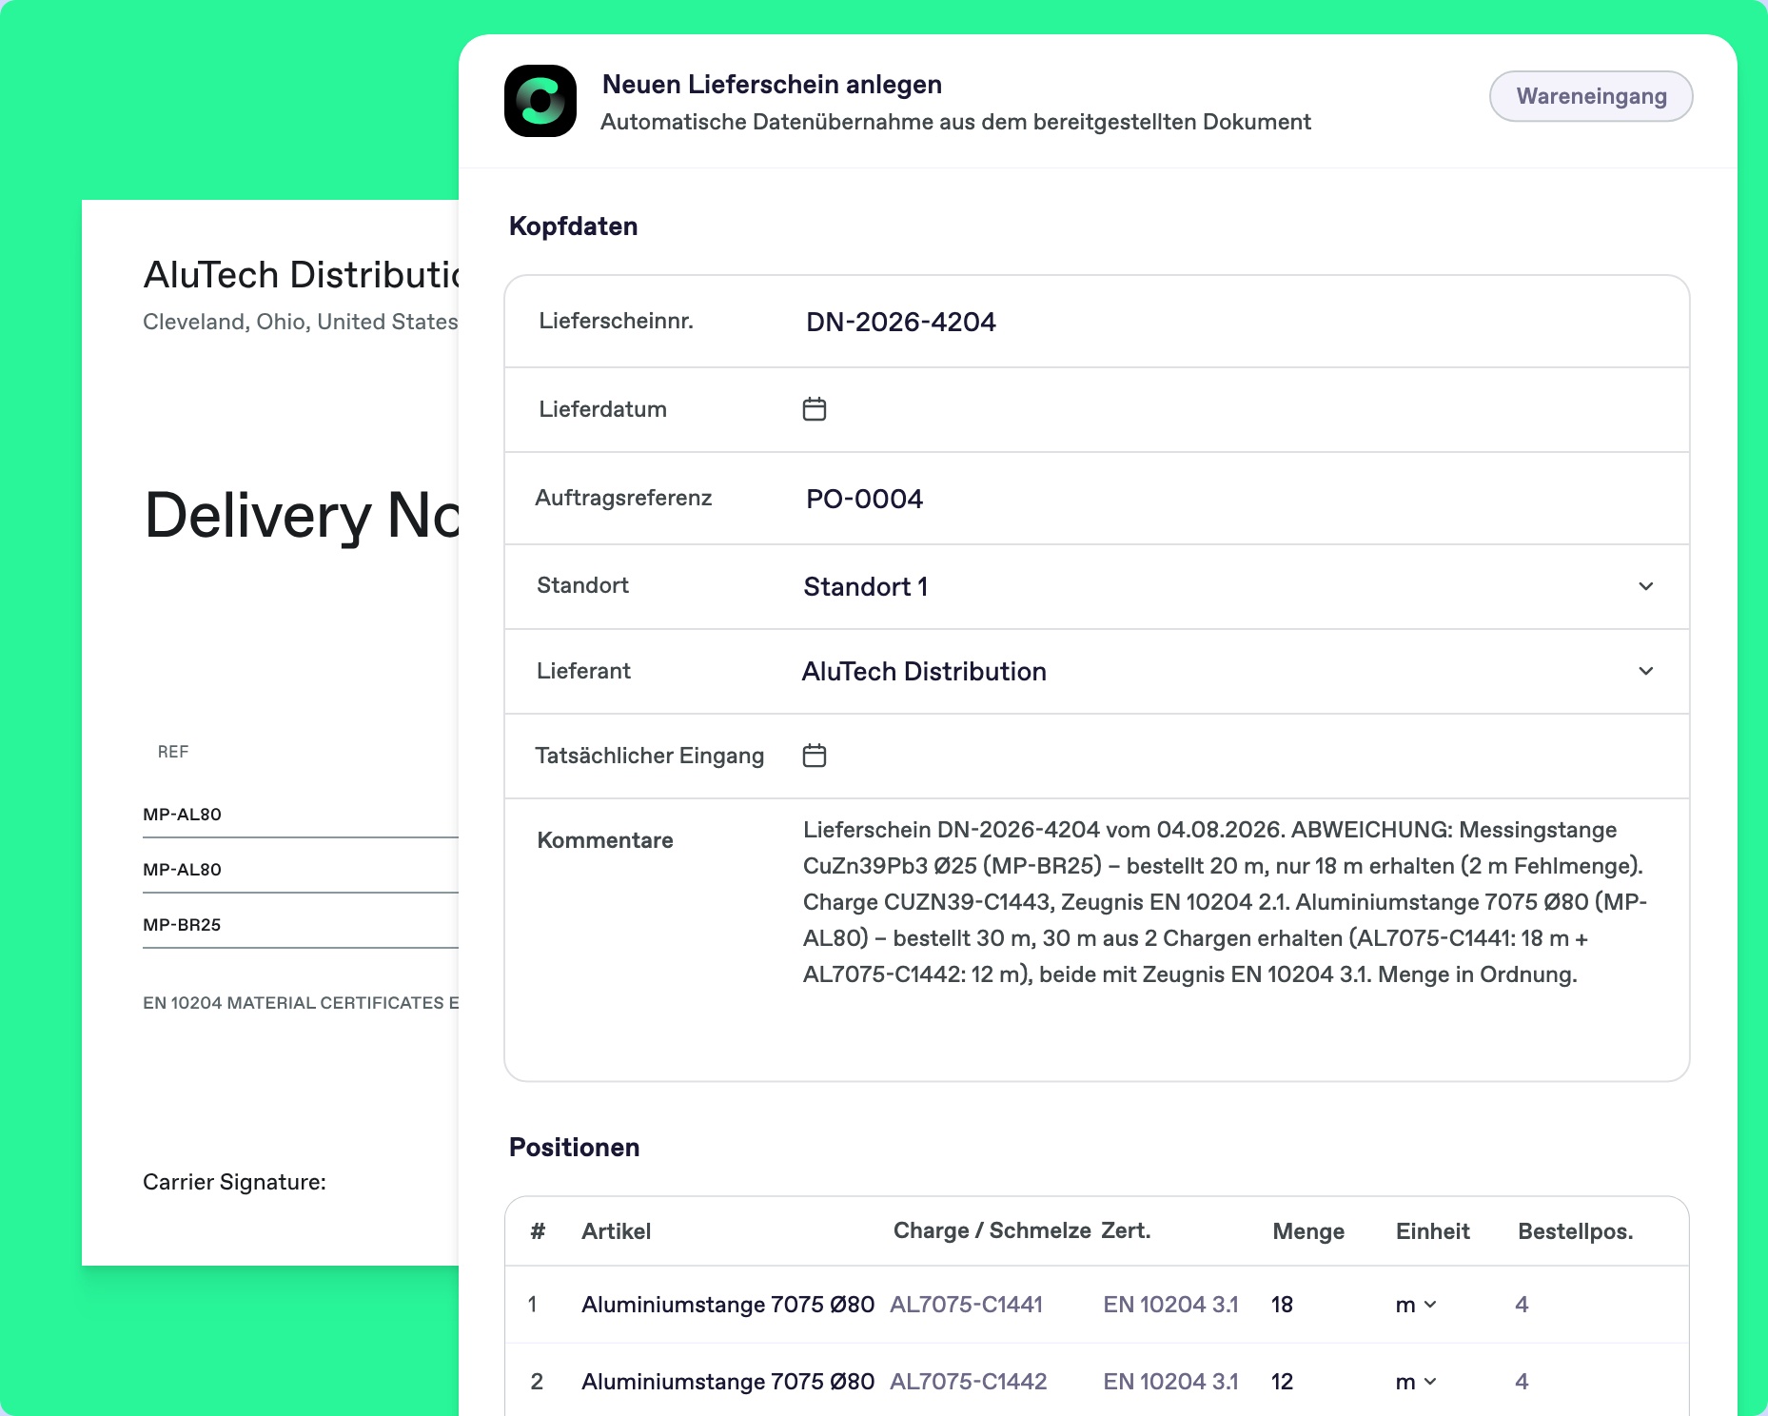Image resolution: width=1768 pixels, height=1416 pixels.
Task: Click certificate EN 10204 3.1 in row 2
Action: [1170, 1382]
